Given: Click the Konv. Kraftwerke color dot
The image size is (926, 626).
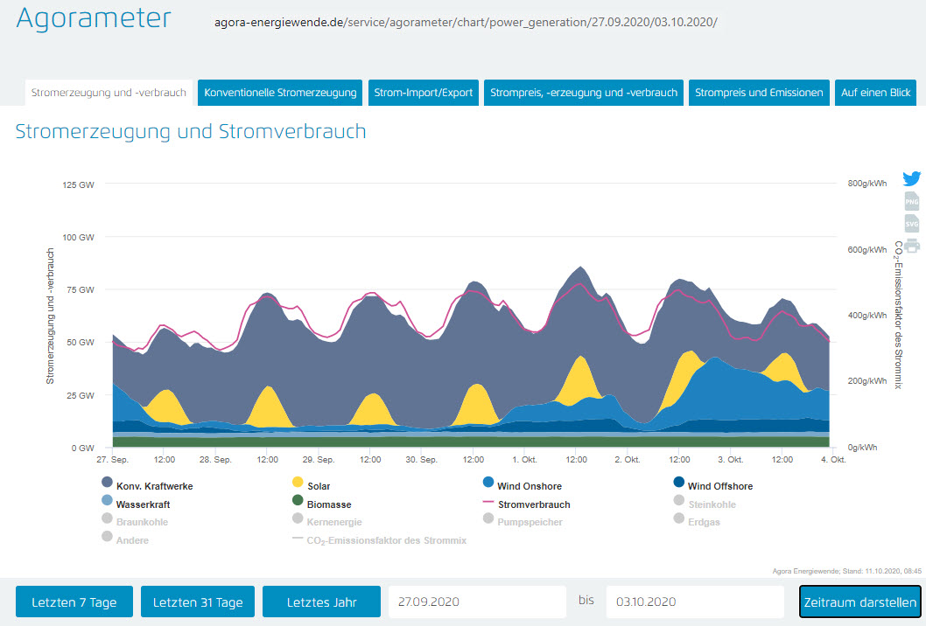Looking at the screenshot, I should (108, 485).
